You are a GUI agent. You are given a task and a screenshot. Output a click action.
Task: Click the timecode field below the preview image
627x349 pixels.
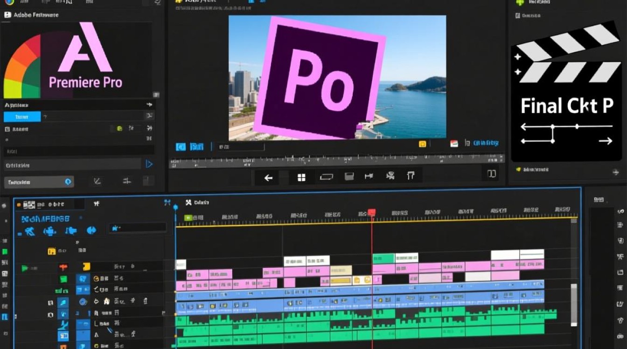241,147
